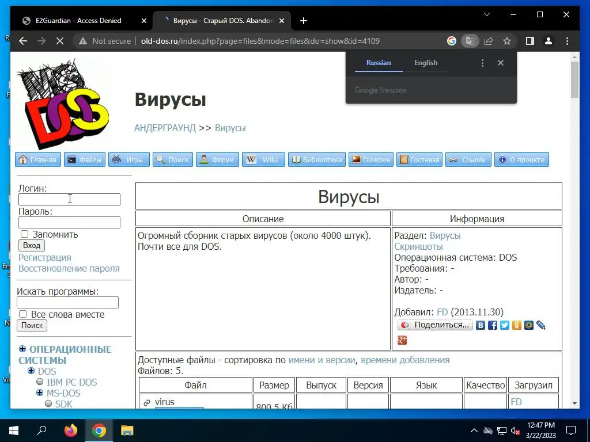The height and width of the screenshot is (442, 590).
Task: Select Russian in translate popup
Action: pos(379,63)
